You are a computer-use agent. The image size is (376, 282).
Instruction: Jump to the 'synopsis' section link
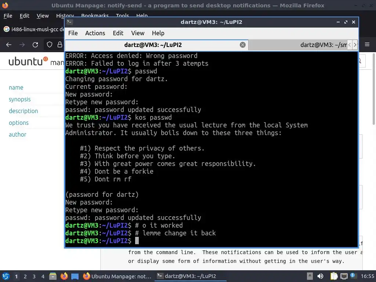20,99
